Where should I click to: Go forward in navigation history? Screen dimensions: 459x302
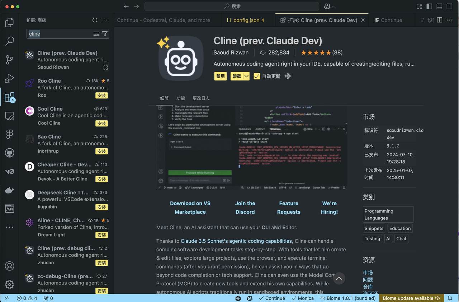pyautogui.click(x=136, y=6)
